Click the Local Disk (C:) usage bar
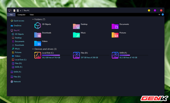This screenshot has width=170, height=103. (x=56, y=55)
